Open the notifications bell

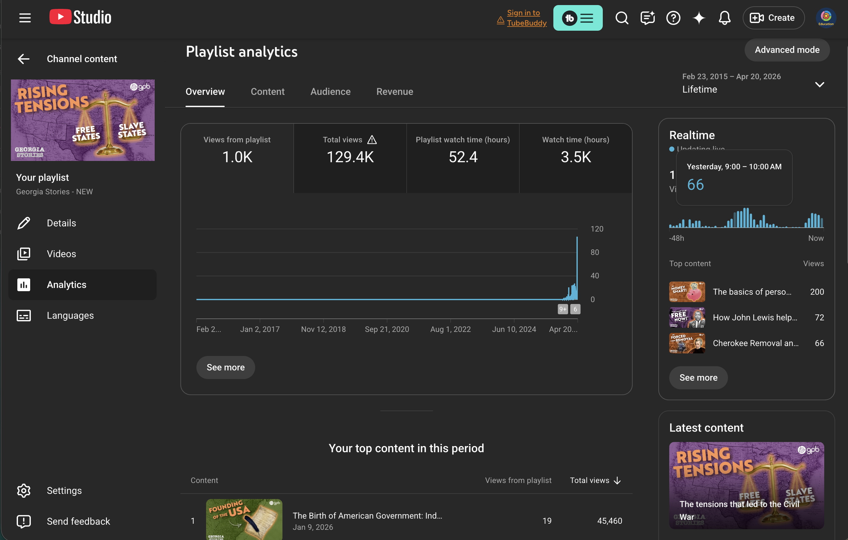725,18
